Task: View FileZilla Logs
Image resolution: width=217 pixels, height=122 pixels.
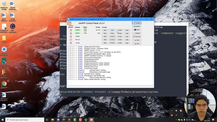Action: click(127, 36)
